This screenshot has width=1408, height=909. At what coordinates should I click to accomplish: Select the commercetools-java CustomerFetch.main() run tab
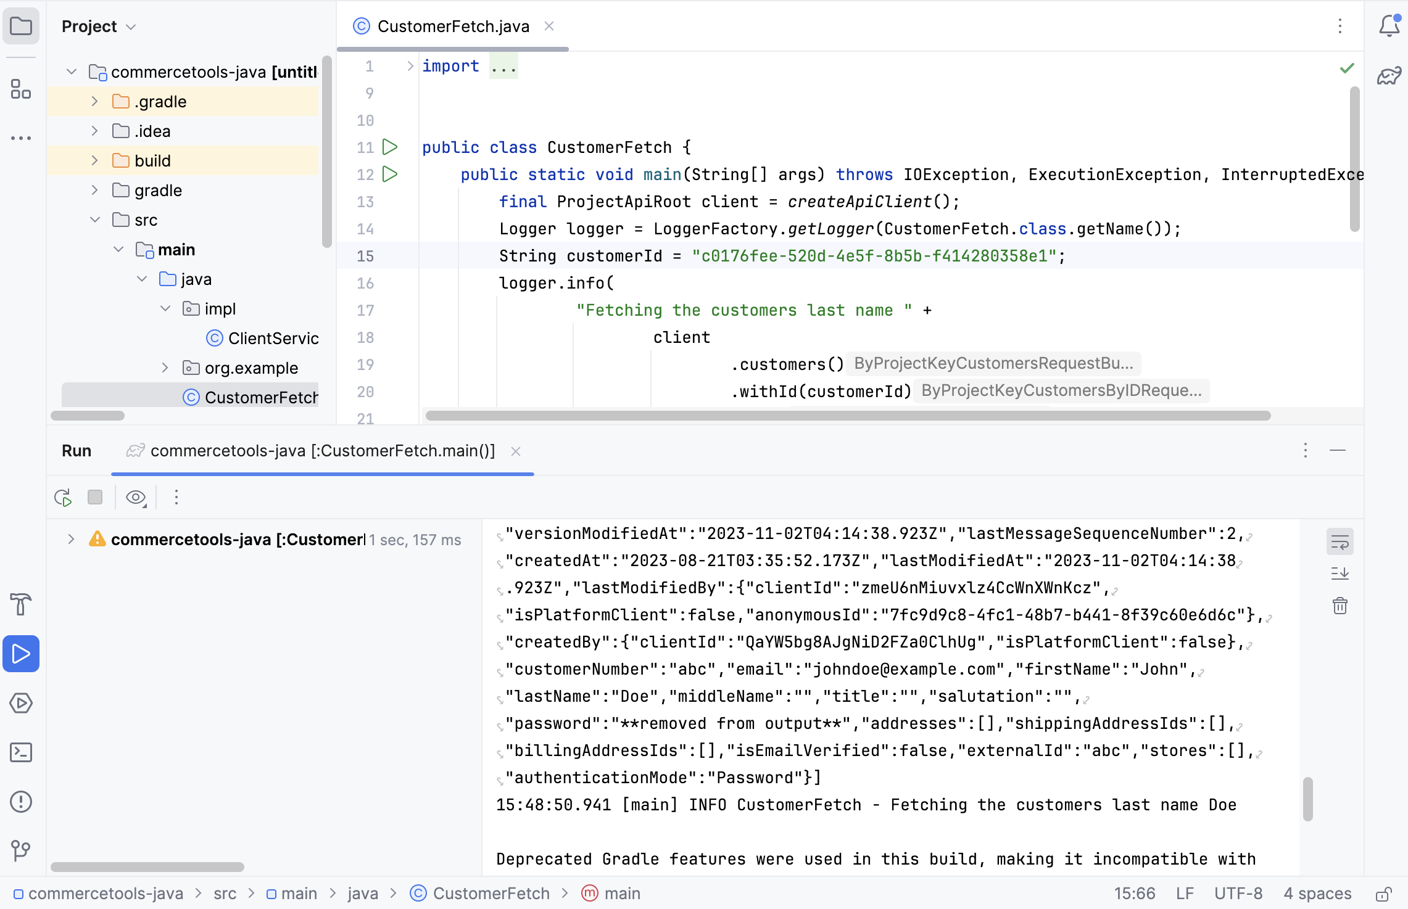point(322,451)
